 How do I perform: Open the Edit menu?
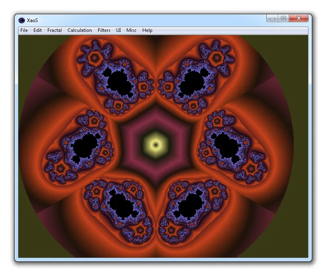[x=38, y=30]
